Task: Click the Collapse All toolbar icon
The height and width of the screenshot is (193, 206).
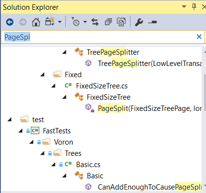Action: [108, 22]
